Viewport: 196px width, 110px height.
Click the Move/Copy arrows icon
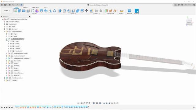pos(86,11)
